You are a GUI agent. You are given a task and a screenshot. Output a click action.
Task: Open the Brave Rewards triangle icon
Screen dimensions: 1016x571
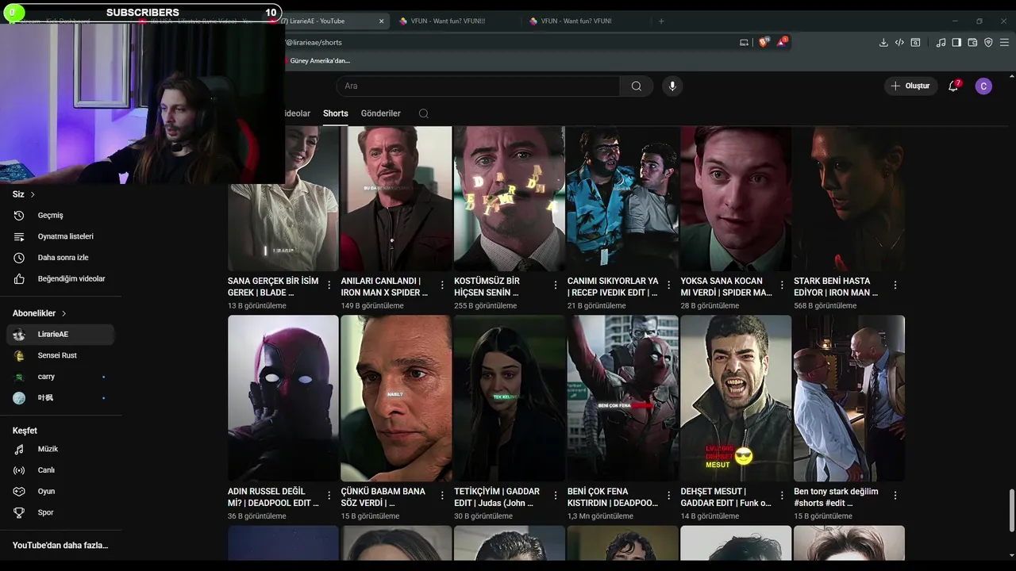click(x=782, y=42)
